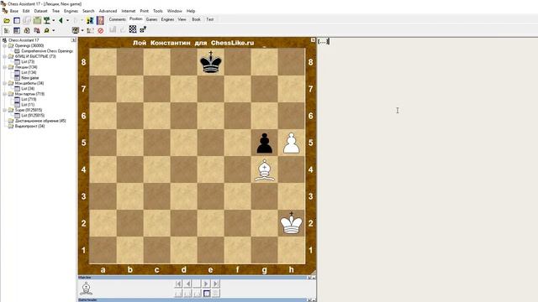The height and width of the screenshot is (302, 538).
Task: Click the dark blue table icon in second toolbar row
Action: [17, 30]
